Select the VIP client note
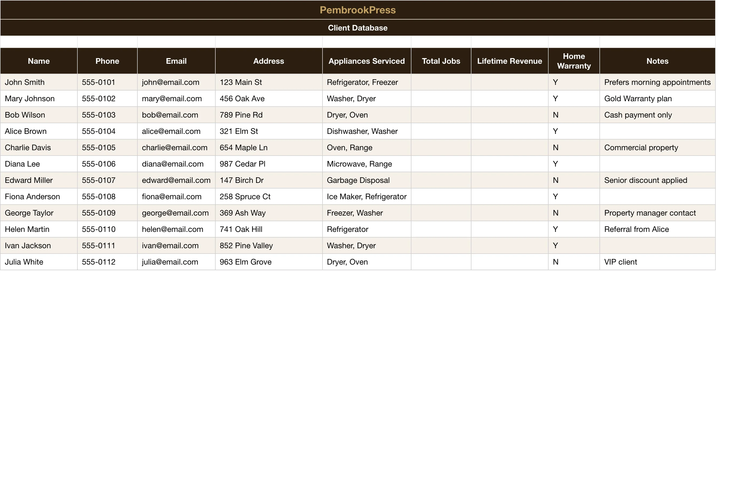This screenshot has width=750, height=482. click(x=657, y=262)
